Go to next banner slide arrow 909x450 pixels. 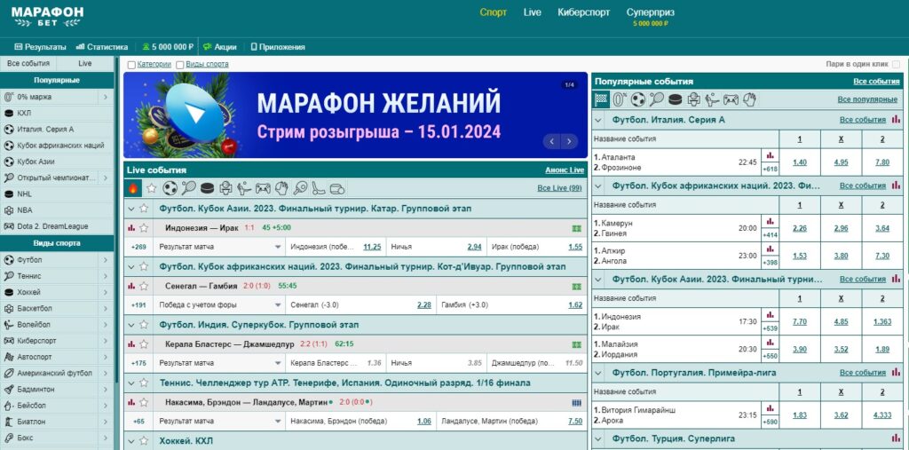coord(569,141)
